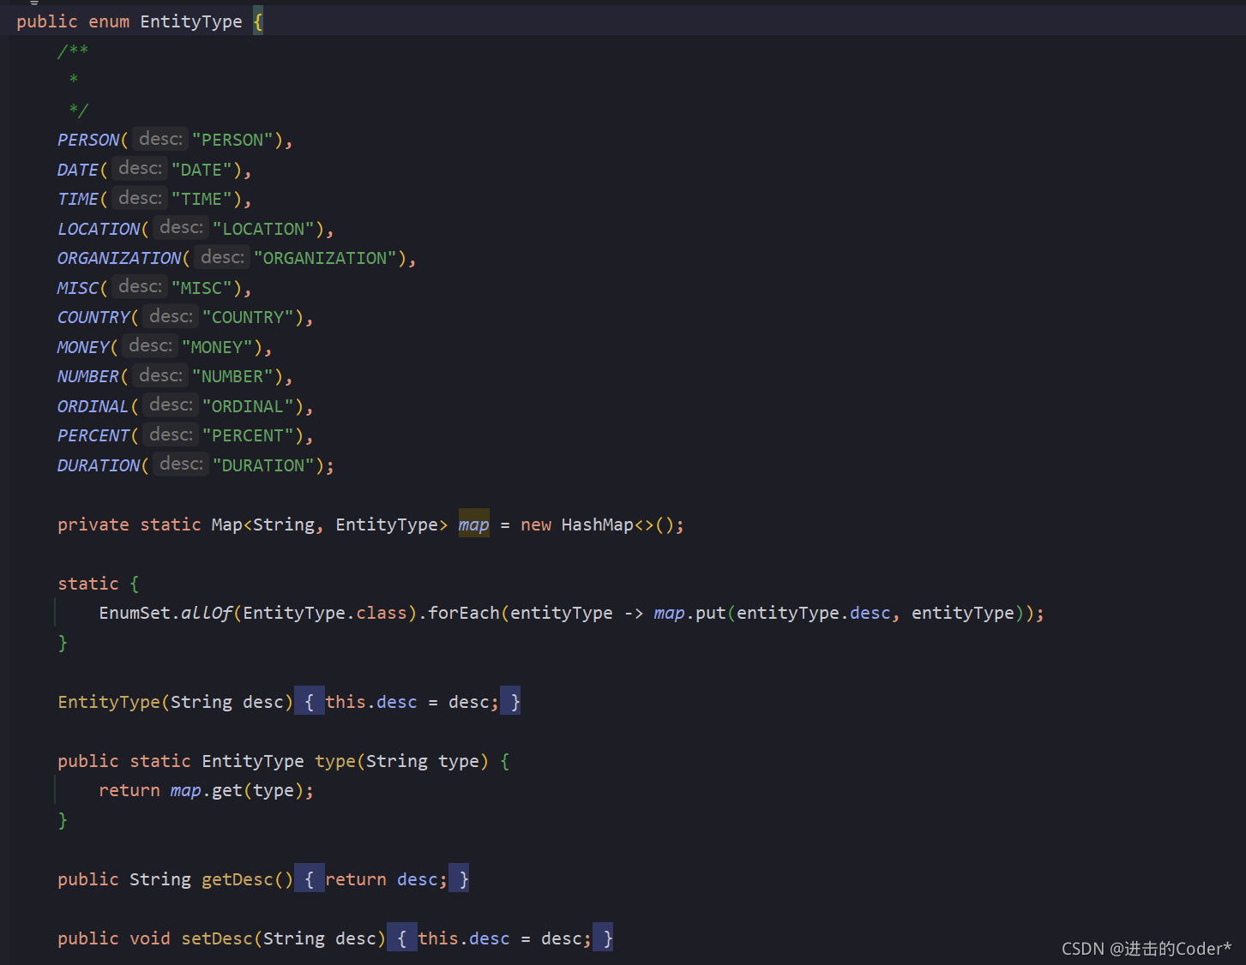Select the DATE enum constant
This screenshot has width=1246, height=965.
78,170
